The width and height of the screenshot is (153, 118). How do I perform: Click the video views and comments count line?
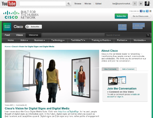tap(16, 105)
